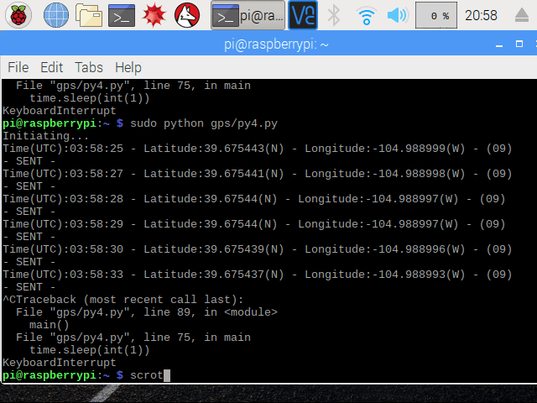Click the Latitude:39.675443(N) value

pos(214,149)
